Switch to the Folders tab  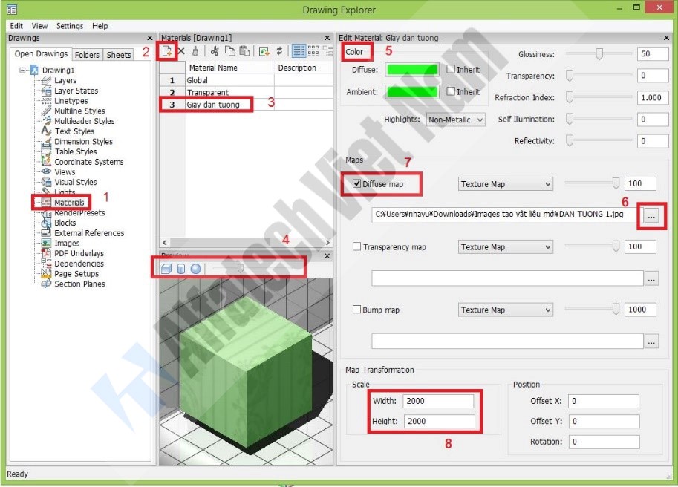87,55
